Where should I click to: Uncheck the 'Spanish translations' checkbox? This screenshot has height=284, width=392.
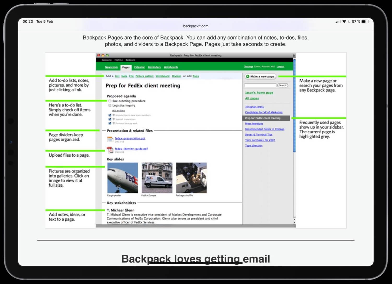point(110,119)
